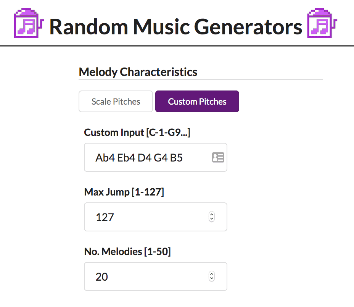Click the Melody Characteristics heading
Screen dimensions: 354x307
point(138,72)
